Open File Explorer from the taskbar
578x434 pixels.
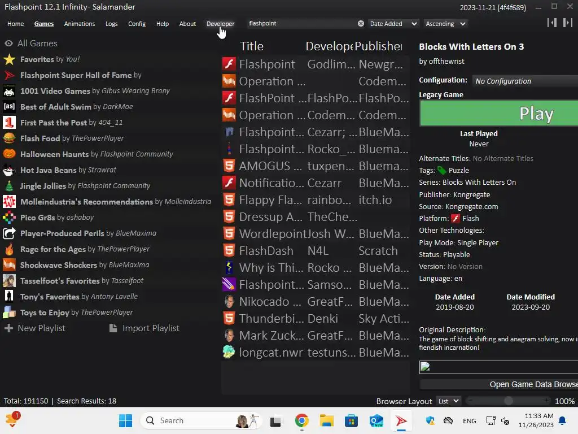click(326, 420)
